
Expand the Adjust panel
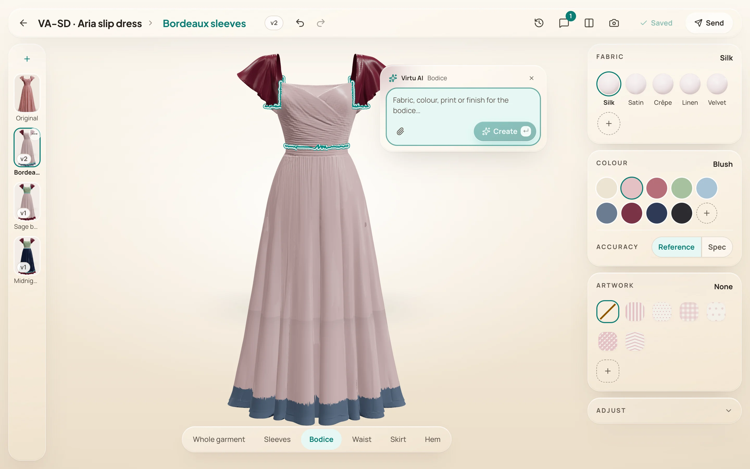coord(664,411)
